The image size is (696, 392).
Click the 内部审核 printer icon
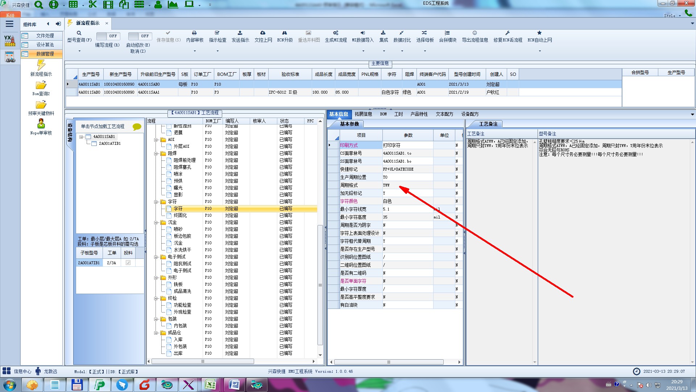[194, 33]
